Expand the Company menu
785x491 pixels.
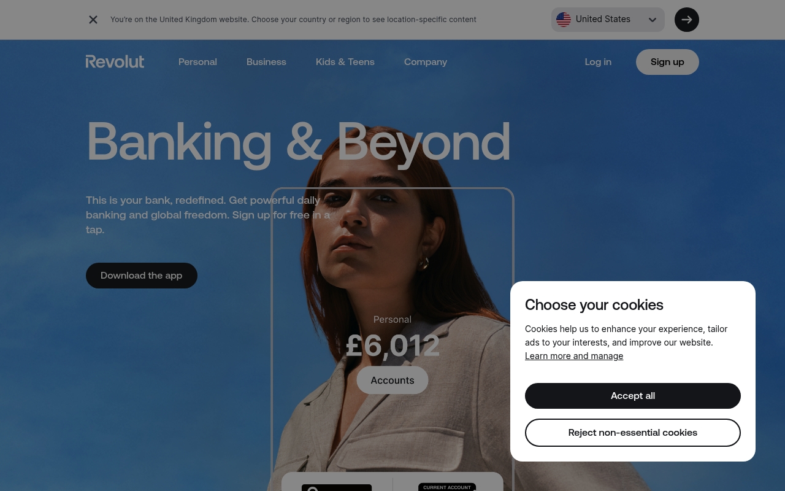point(426,62)
